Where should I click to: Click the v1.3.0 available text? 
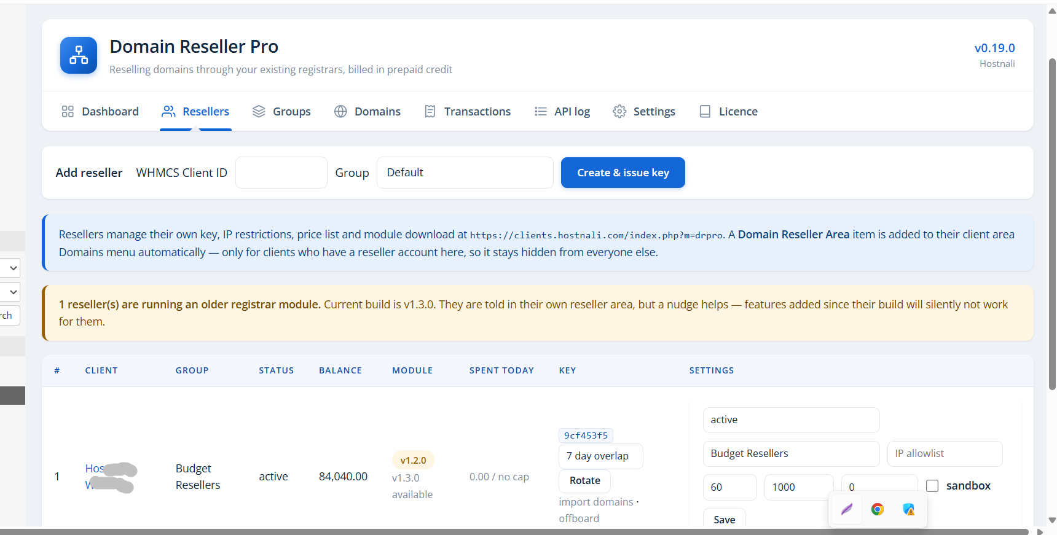412,486
